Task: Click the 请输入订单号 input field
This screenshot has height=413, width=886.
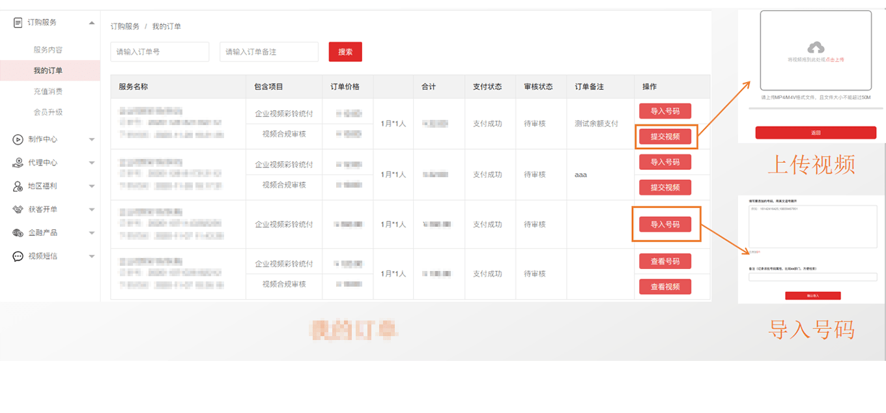Action: tap(159, 51)
